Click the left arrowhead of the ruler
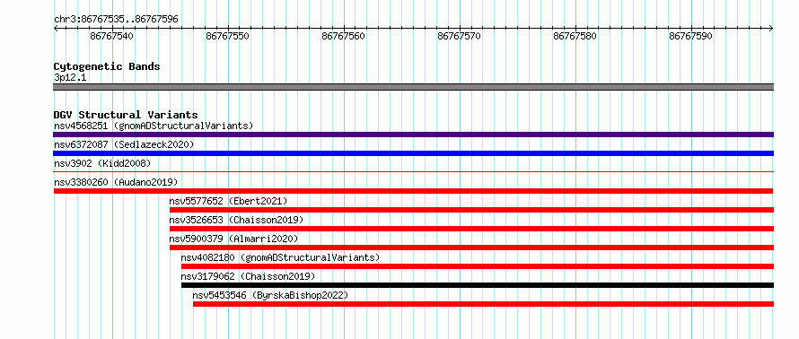The width and height of the screenshot is (799, 339). (56, 29)
